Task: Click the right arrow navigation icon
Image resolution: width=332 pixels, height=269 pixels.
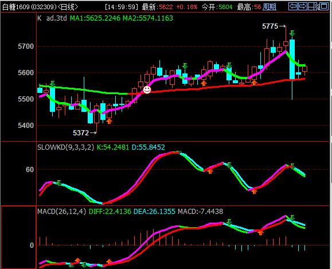Action: coord(303,6)
